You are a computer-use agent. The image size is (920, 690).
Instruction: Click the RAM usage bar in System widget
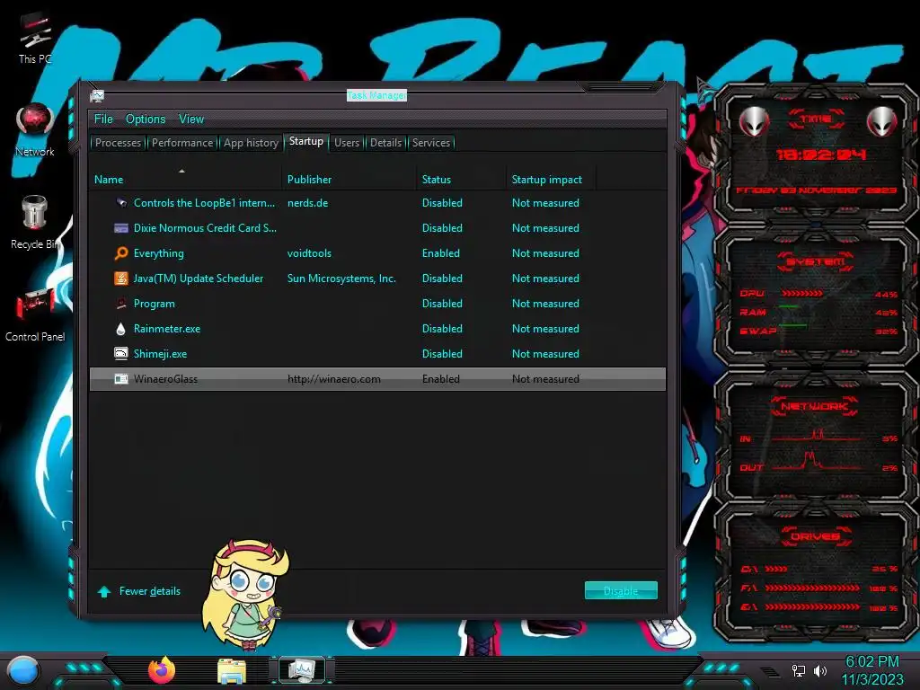pyautogui.click(x=789, y=307)
